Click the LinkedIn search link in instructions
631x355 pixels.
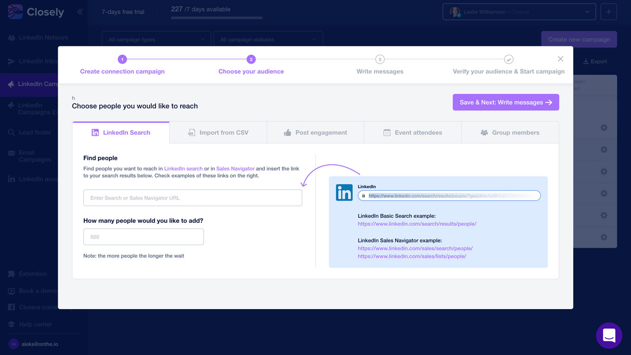[183, 169]
